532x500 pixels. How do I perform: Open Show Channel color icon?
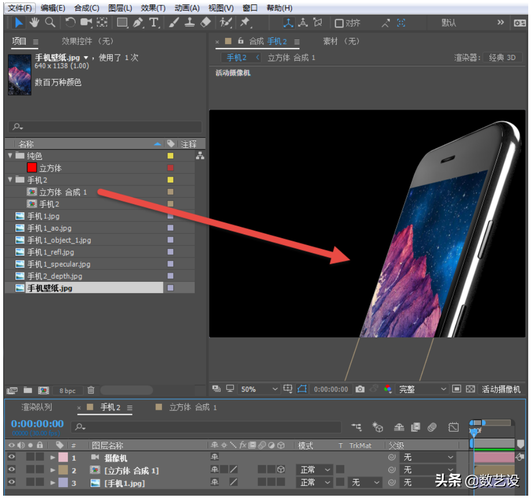point(388,389)
